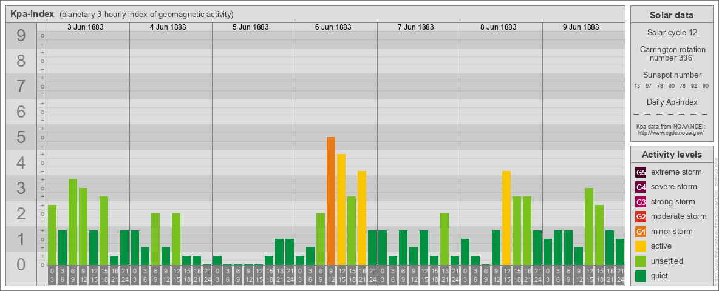Image resolution: width=719 pixels, height=291 pixels.
Task: Click the light green 'unsettled' legend swatch
Action: click(x=641, y=261)
